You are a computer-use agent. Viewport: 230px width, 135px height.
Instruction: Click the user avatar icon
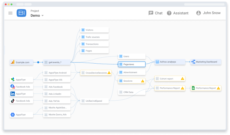(198, 13)
